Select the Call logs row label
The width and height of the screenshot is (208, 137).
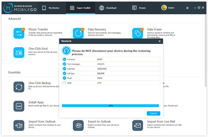(71, 73)
